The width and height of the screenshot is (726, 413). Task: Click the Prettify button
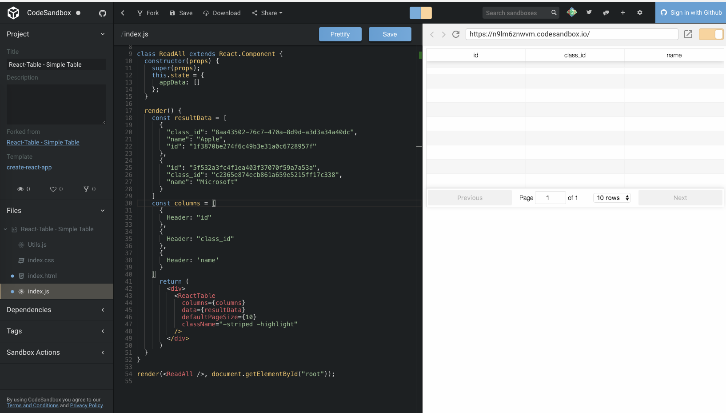[340, 34]
